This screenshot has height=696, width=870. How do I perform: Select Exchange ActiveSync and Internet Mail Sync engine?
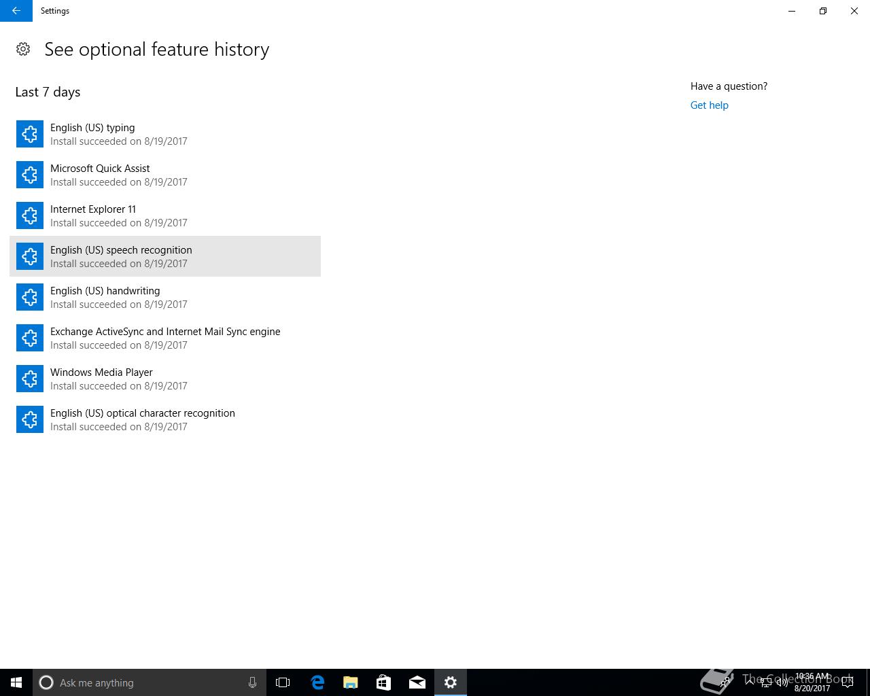pos(165,332)
